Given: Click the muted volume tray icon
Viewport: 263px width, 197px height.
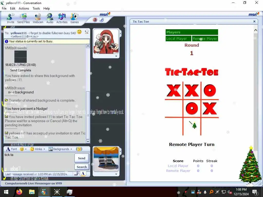Looking at the screenshot, I should (229, 192).
